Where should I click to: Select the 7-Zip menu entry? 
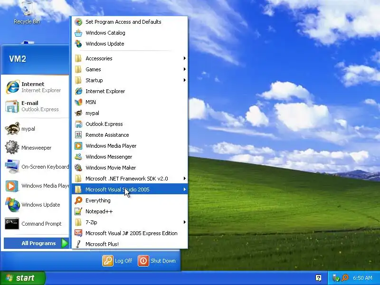tap(130, 222)
